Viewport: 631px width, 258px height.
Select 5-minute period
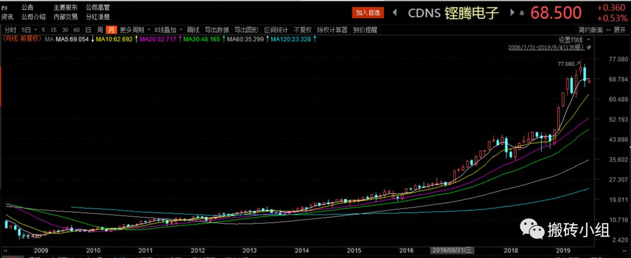tap(43, 30)
